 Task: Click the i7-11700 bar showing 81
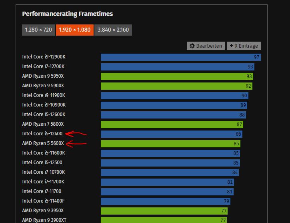(x=167, y=192)
